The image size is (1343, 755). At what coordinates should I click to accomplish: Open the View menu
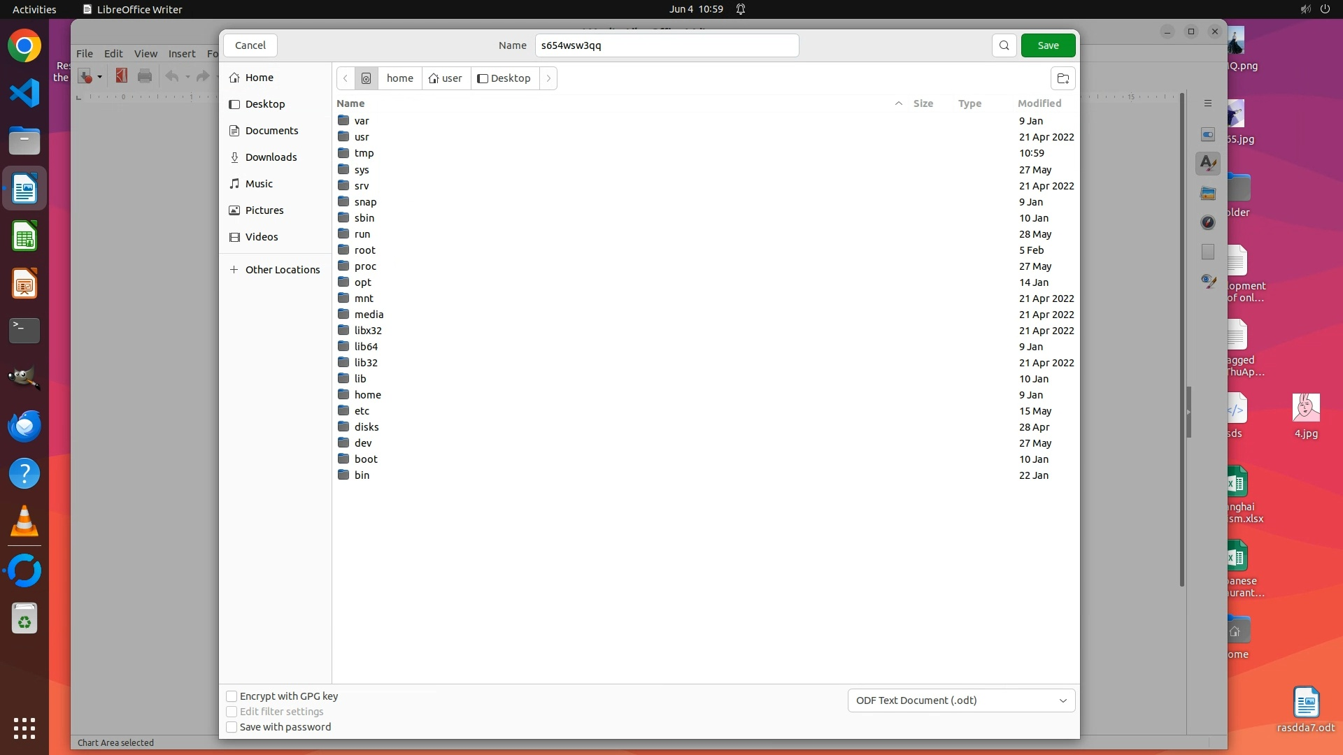point(145,53)
